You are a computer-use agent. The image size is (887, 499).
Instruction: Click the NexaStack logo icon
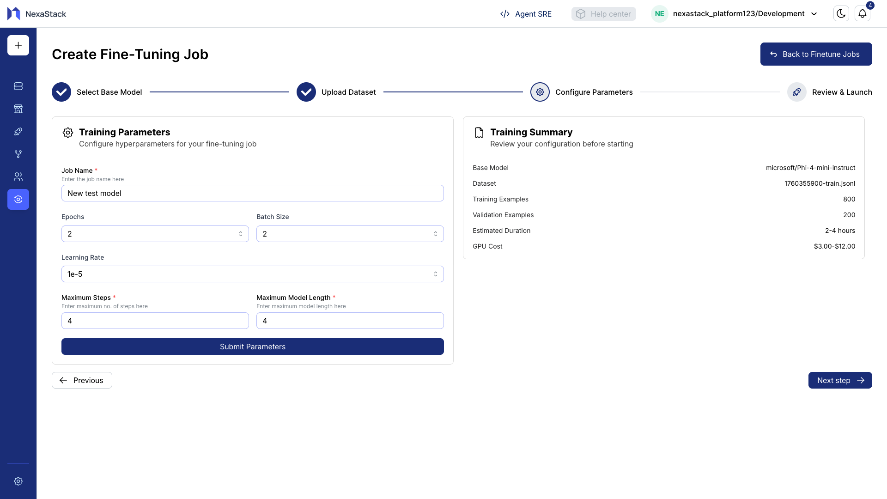click(12, 13)
